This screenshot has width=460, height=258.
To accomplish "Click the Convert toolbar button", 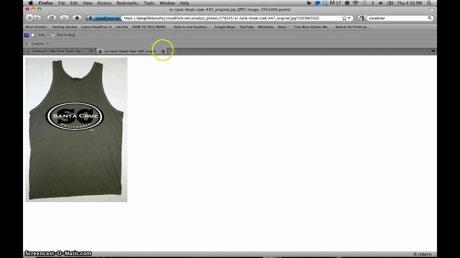I will tap(34, 44).
